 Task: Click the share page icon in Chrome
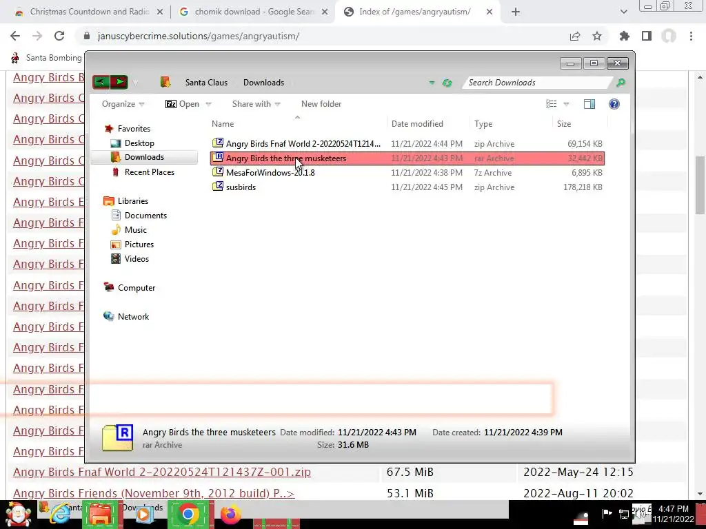575,36
